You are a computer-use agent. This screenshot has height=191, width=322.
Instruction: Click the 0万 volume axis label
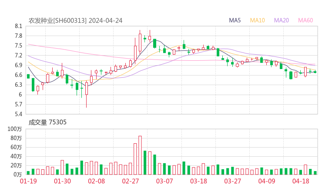18,175
